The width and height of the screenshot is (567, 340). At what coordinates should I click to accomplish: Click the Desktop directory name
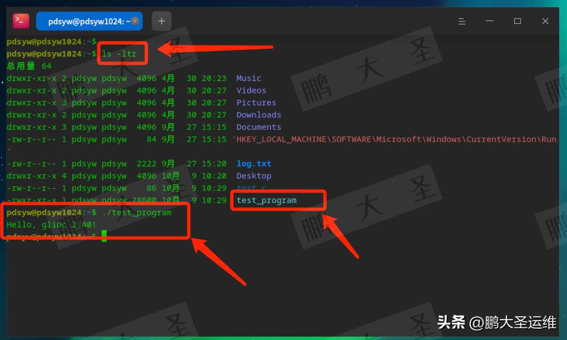254,176
